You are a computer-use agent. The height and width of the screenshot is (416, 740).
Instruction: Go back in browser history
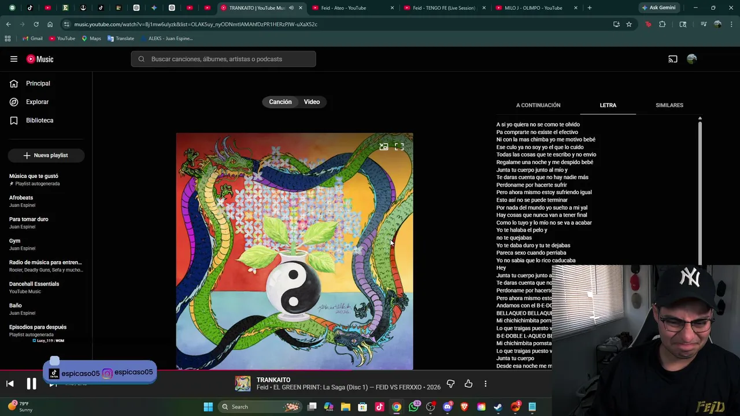8,24
